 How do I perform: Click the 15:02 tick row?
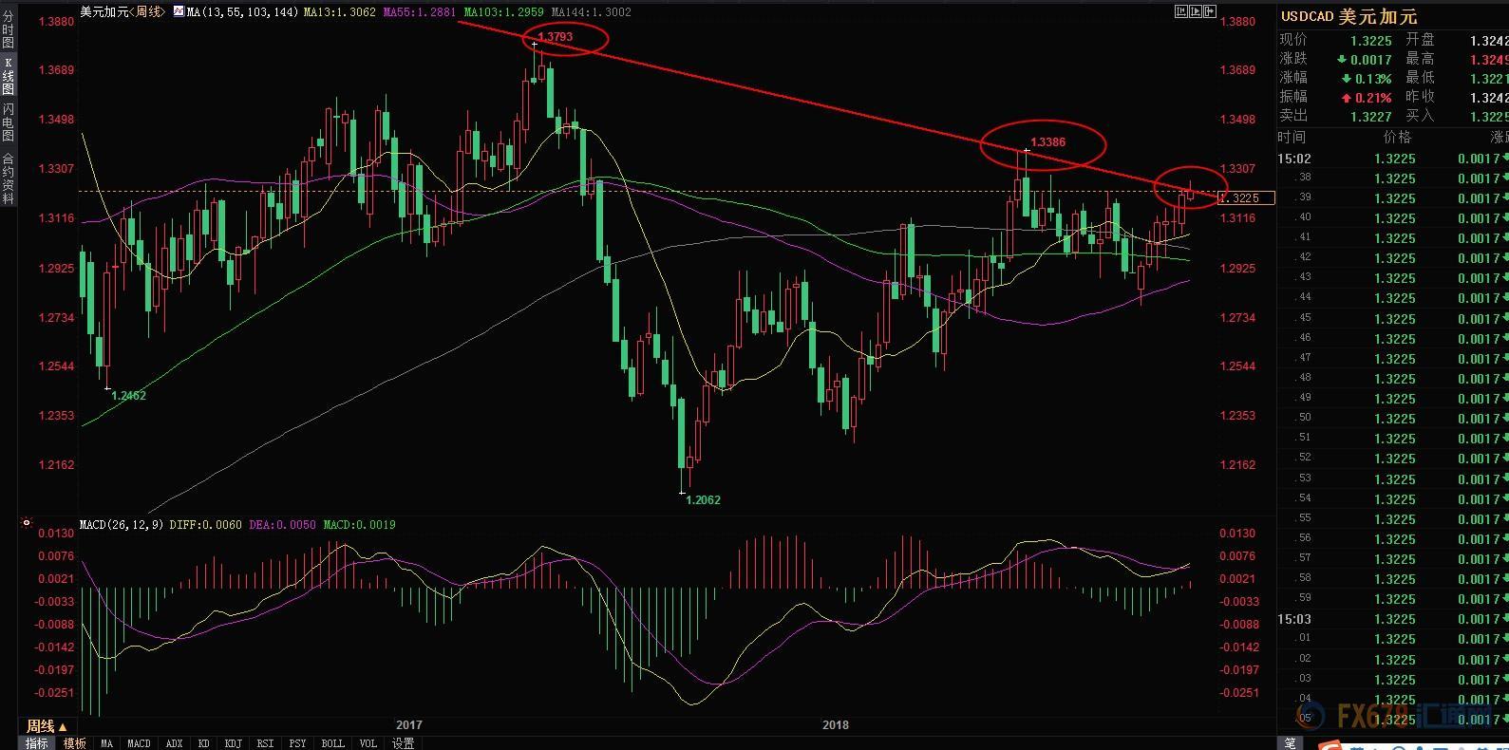pyautogui.click(x=1393, y=159)
